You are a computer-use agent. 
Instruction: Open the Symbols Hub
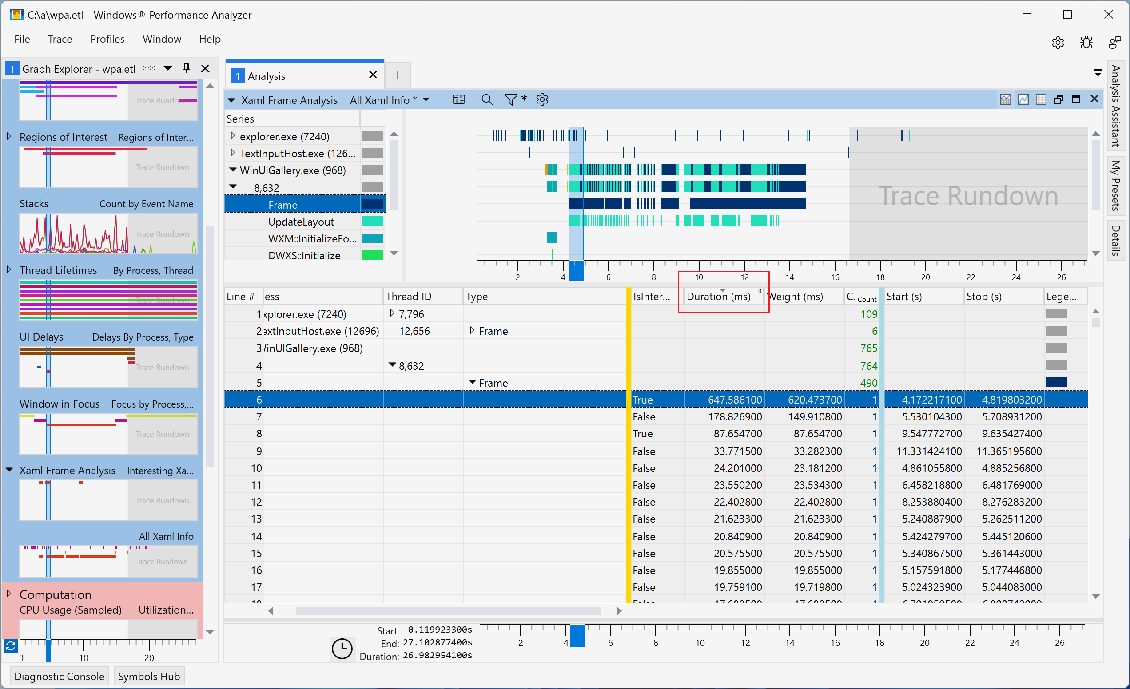tap(148, 676)
